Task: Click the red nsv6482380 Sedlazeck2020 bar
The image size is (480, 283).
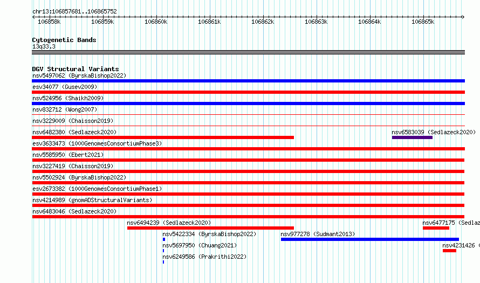Action: 163,137
